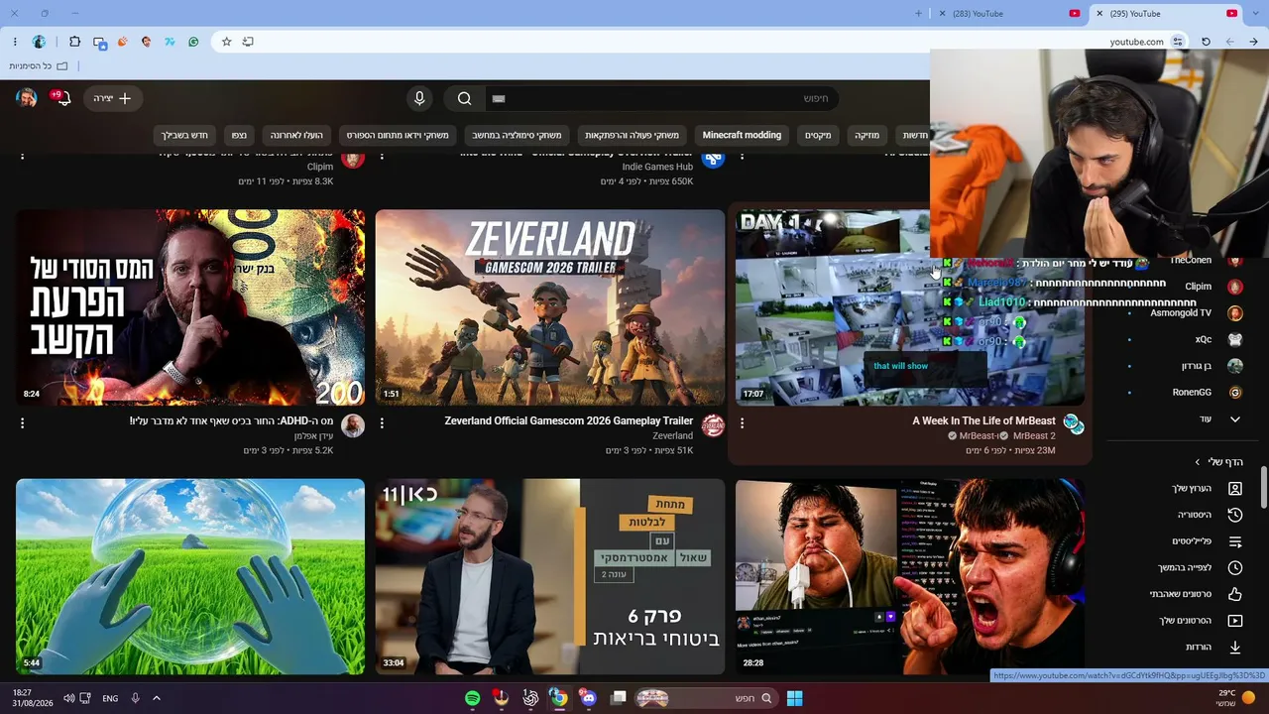
Task: Open more options for the MrBeast video
Action: tap(742, 423)
